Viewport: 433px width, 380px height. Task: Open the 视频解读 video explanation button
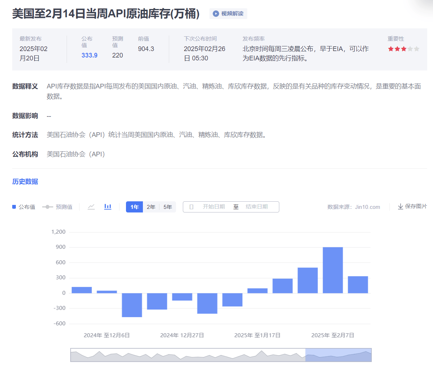(228, 14)
